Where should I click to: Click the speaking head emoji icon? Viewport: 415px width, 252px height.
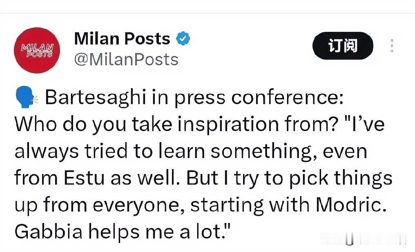tap(27, 97)
